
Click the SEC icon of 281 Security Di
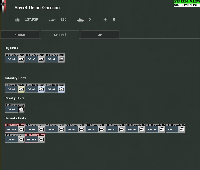pyautogui.click(x=102, y=129)
